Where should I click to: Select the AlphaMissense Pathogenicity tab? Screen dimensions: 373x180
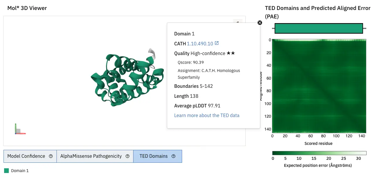click(x=91, y=156)
